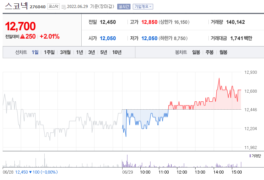The width and height of the screenshot is (264, 180).
Task: Click the 12,930 y-axis label
Action: click(250, 72)
